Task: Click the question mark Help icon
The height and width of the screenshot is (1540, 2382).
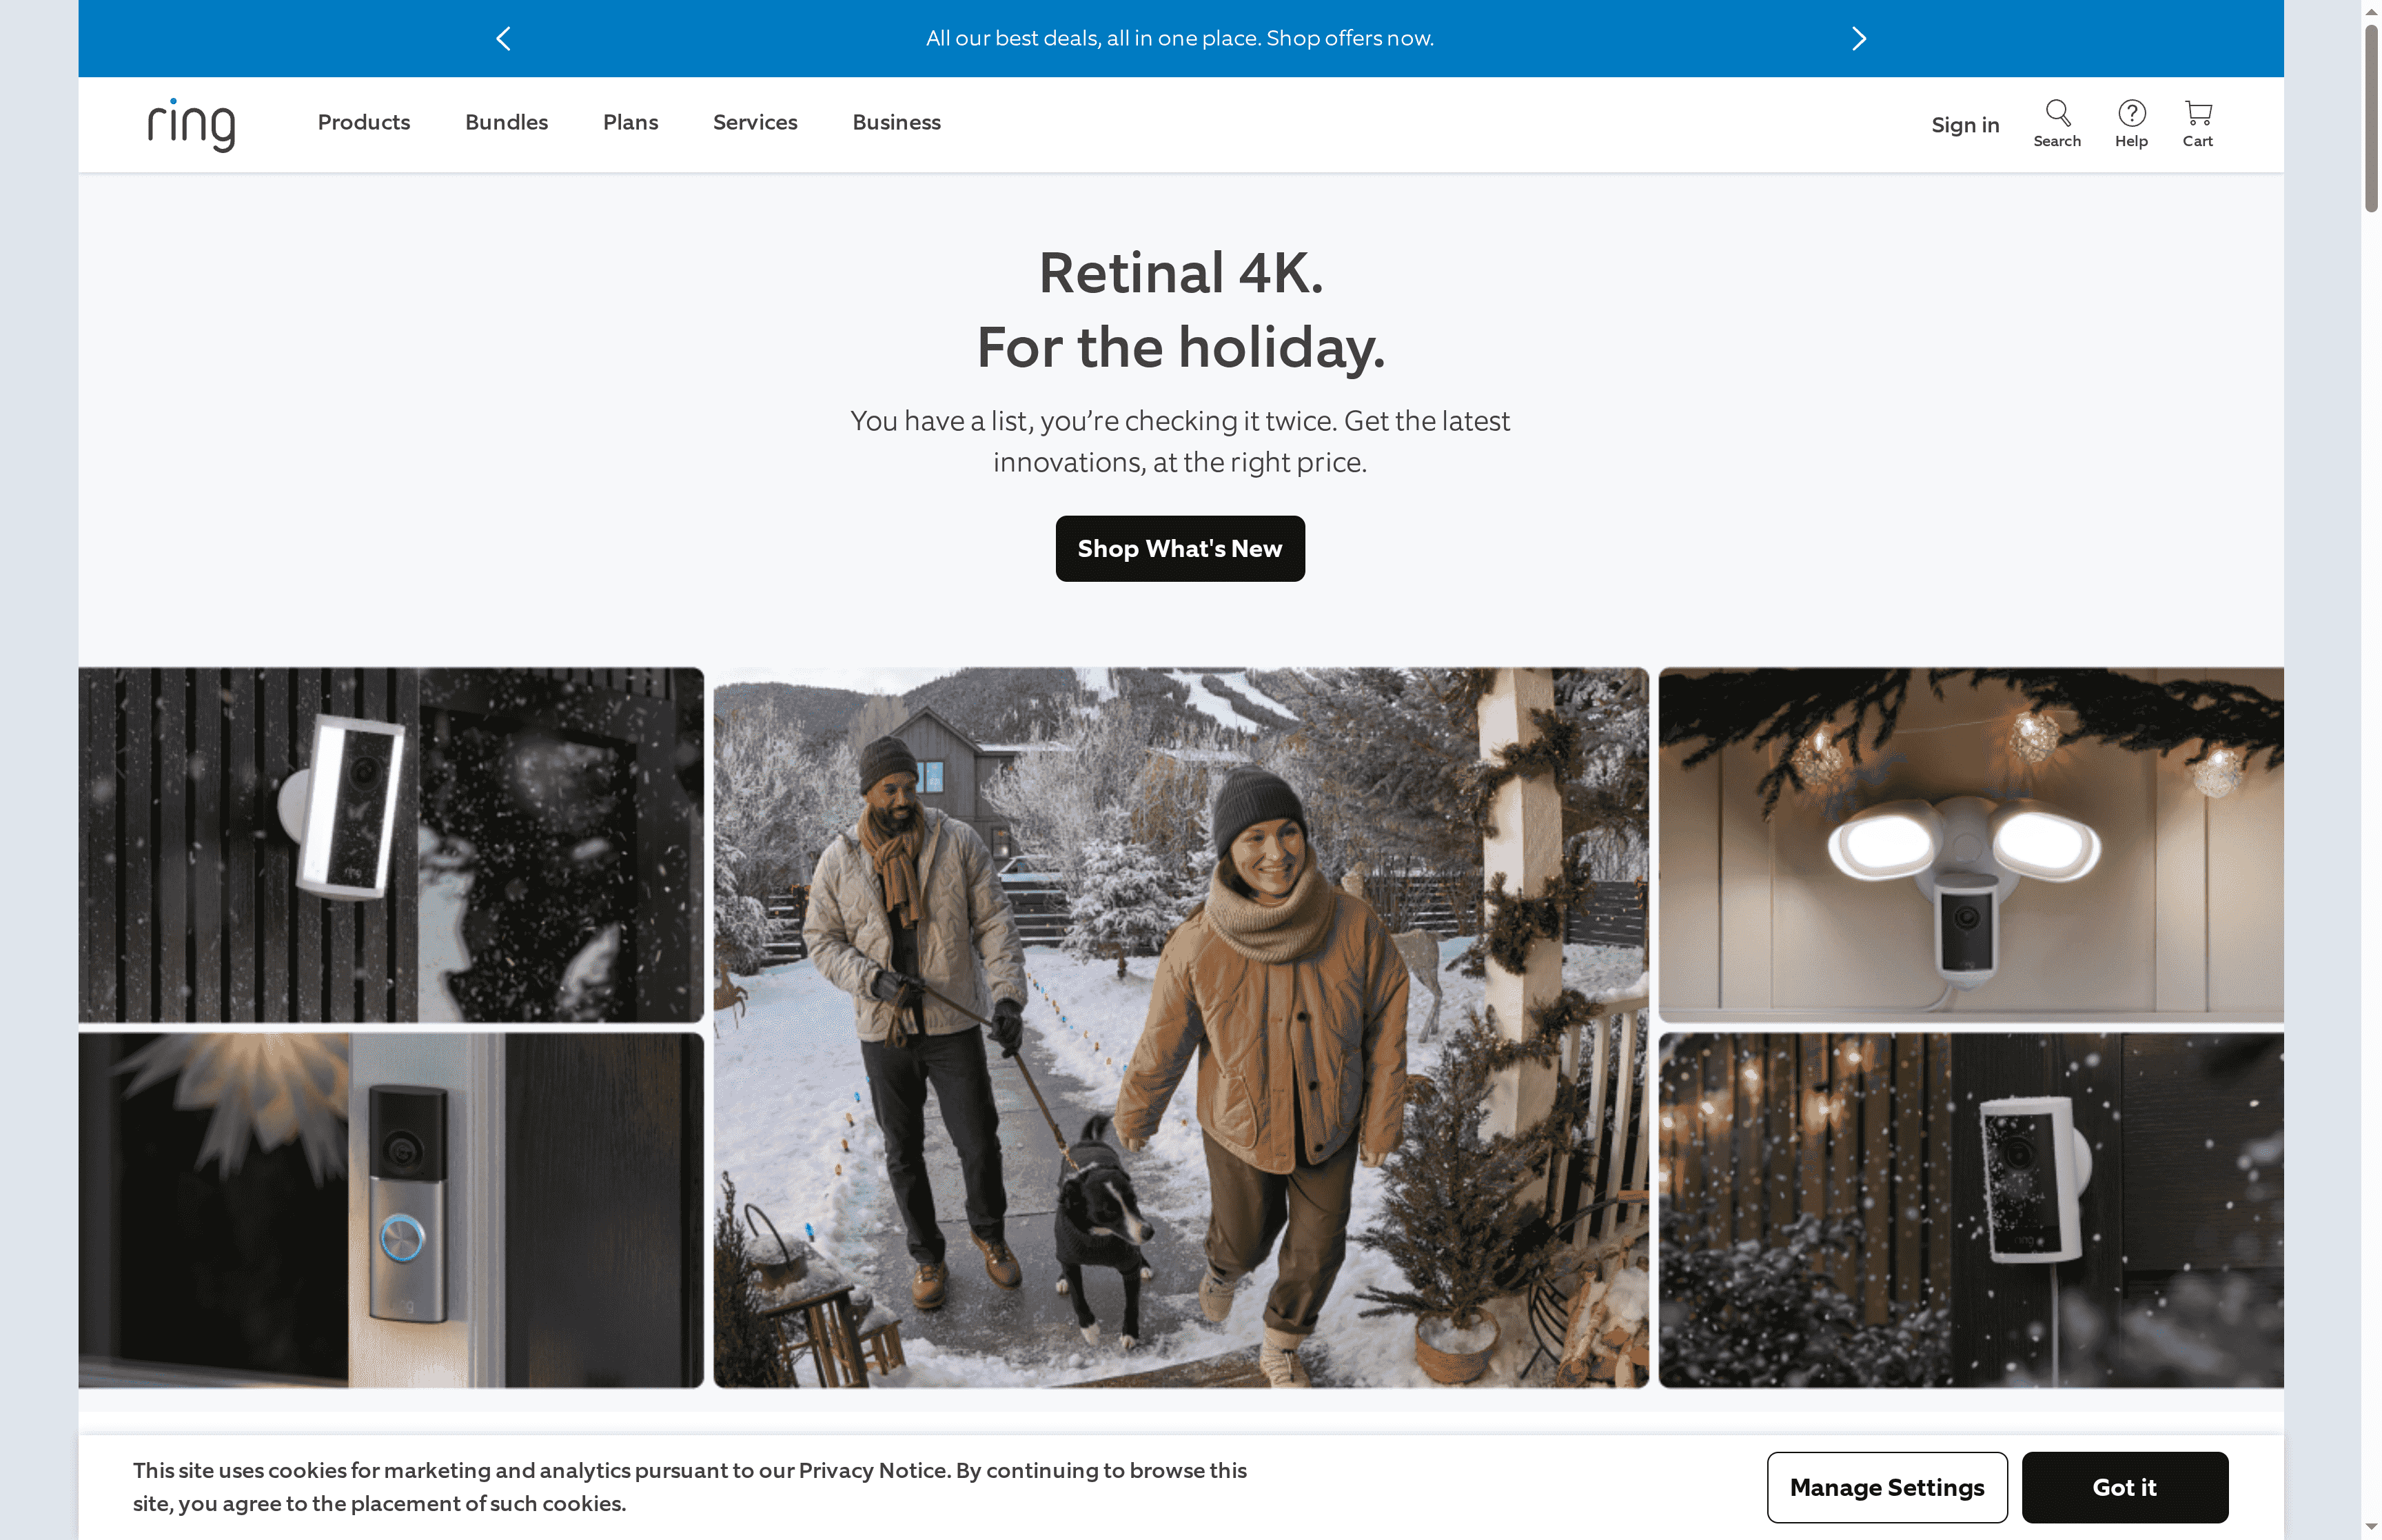Action: click(x=2131, y=111)
